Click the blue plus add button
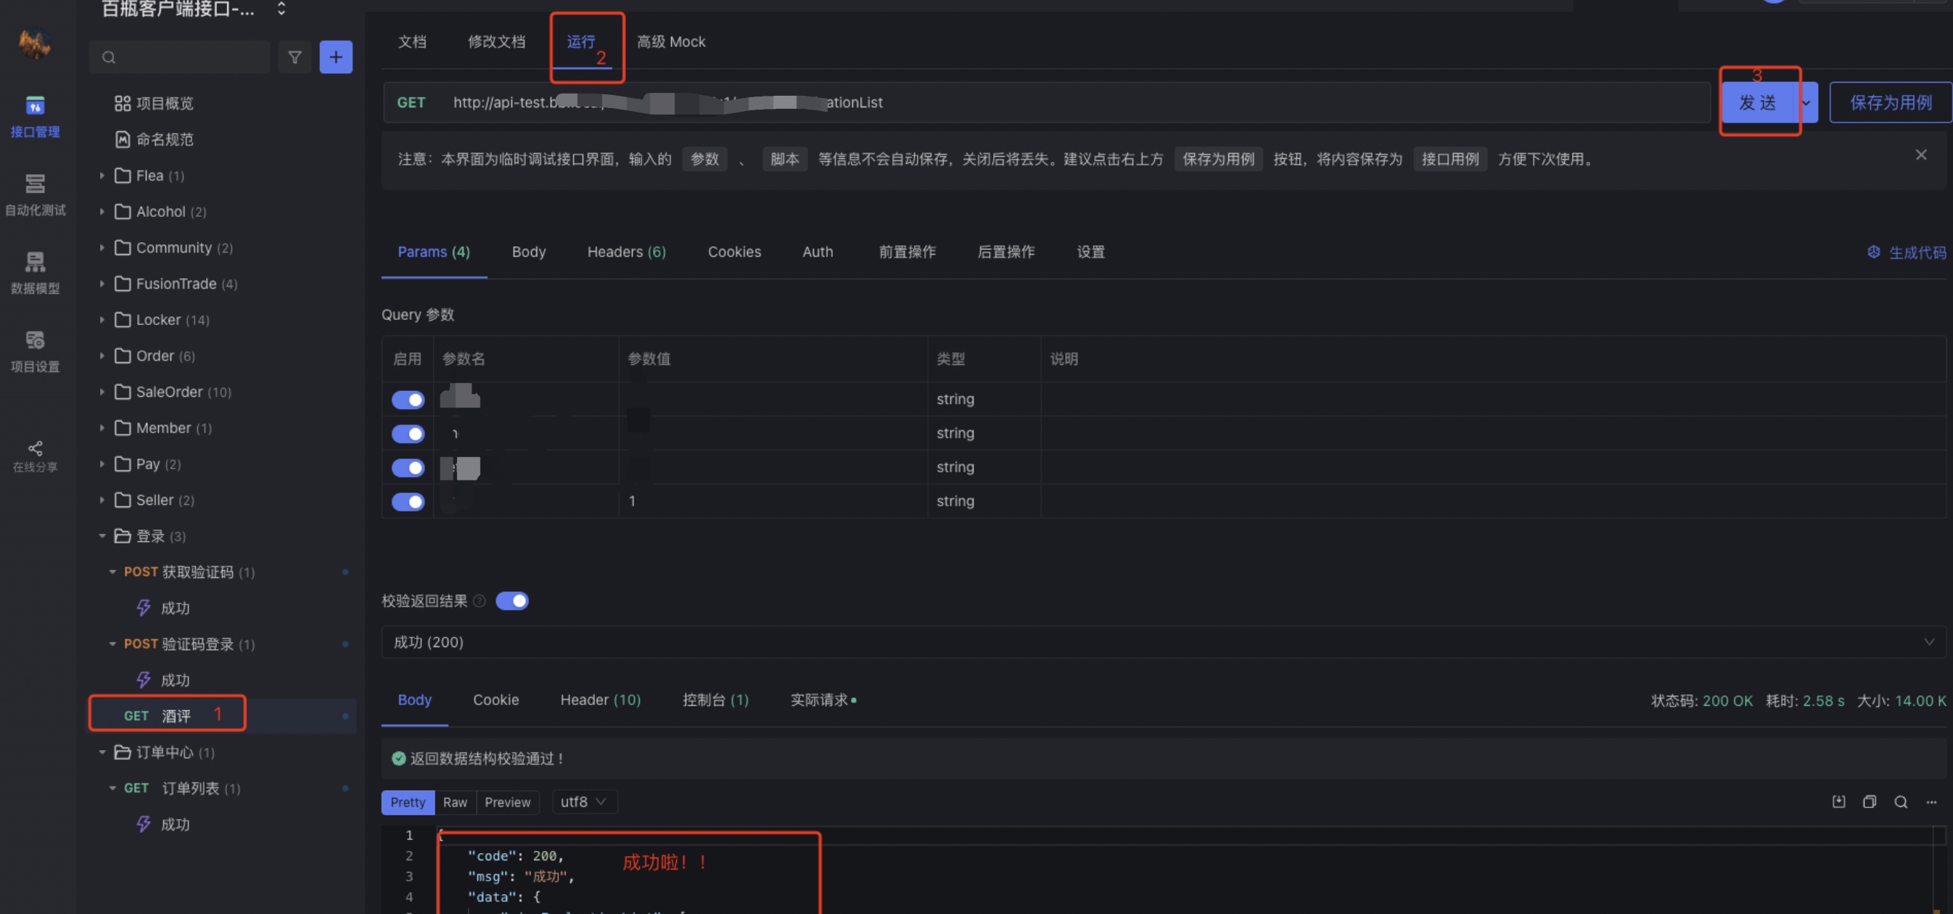The width and height of the screenshot is (1953, 914). point(336,57)
